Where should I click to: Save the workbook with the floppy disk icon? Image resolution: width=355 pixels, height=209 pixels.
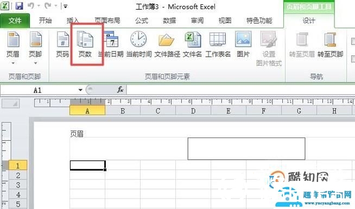point(19,6)
